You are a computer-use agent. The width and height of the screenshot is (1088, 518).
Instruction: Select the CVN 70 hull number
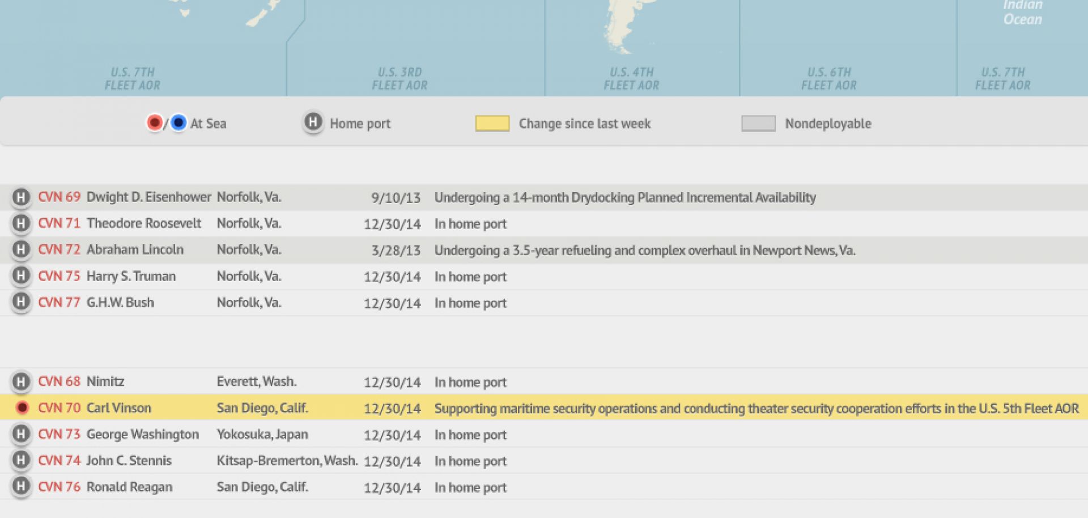[x=59, y=407]
